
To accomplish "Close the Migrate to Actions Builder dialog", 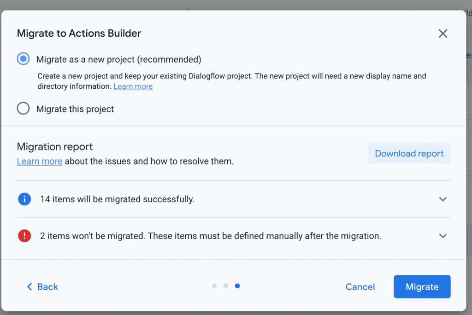I will pyautogui.click(x=443, y=34).
